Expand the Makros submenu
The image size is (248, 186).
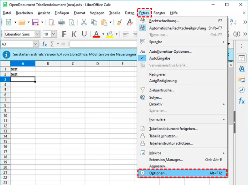tap(182, 153)
